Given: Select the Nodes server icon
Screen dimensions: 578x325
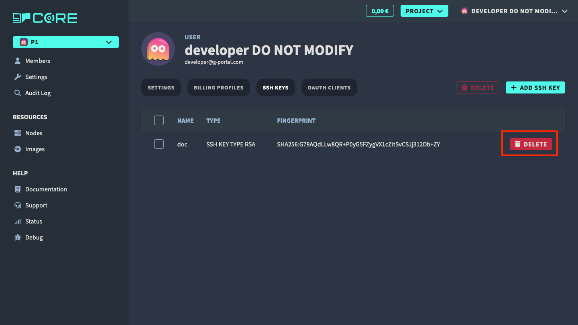Looking at the screenshot, I should 18,133.
